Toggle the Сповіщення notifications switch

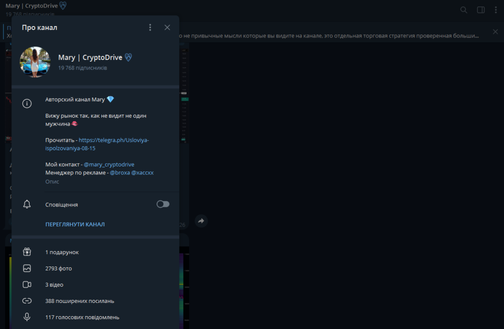point(163,204)
